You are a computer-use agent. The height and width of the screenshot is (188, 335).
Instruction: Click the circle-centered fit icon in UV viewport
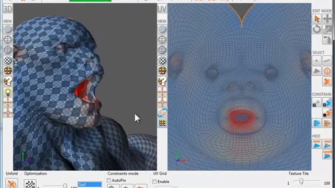point(162,102)
